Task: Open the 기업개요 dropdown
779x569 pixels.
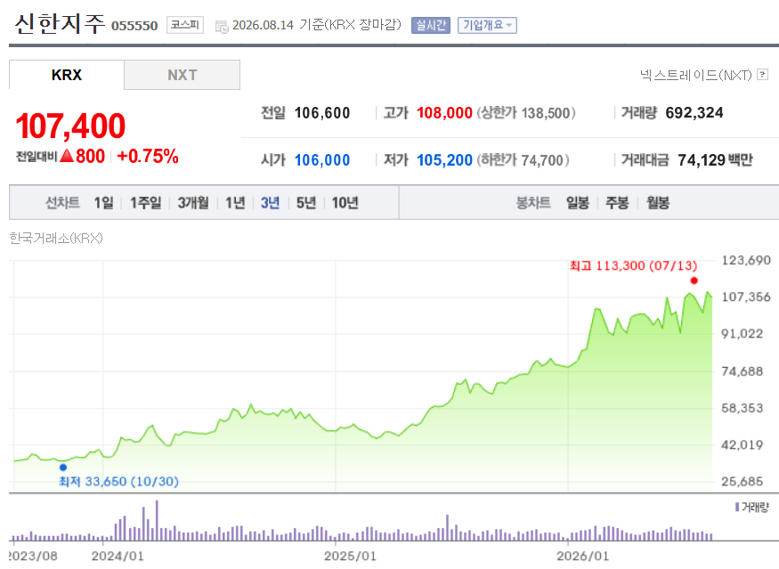Action: (x=487, y=25)
